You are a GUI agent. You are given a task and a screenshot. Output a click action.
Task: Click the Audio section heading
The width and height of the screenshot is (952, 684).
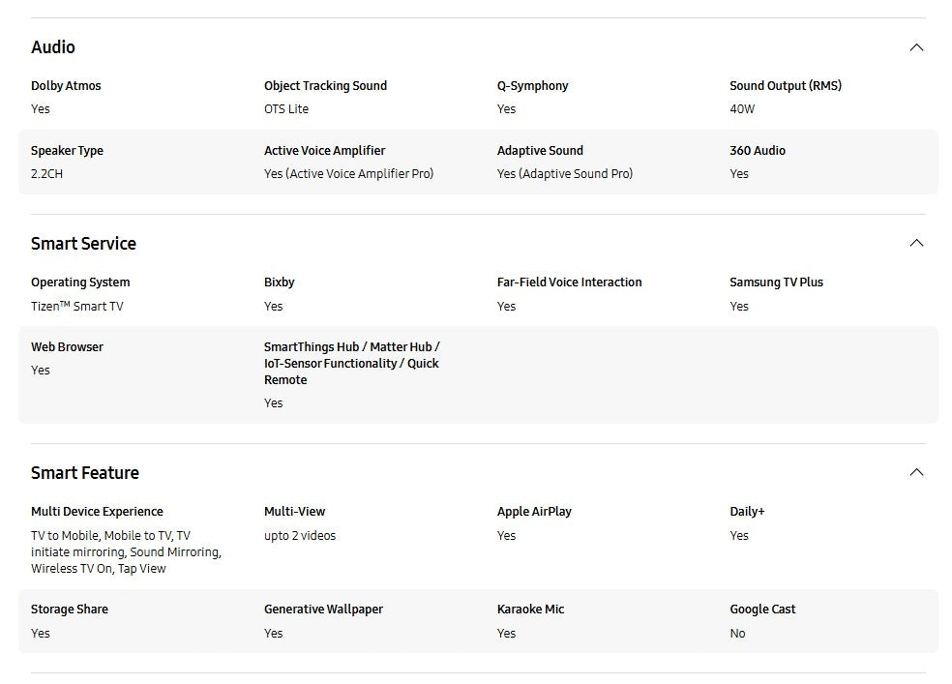click(53, 47)
